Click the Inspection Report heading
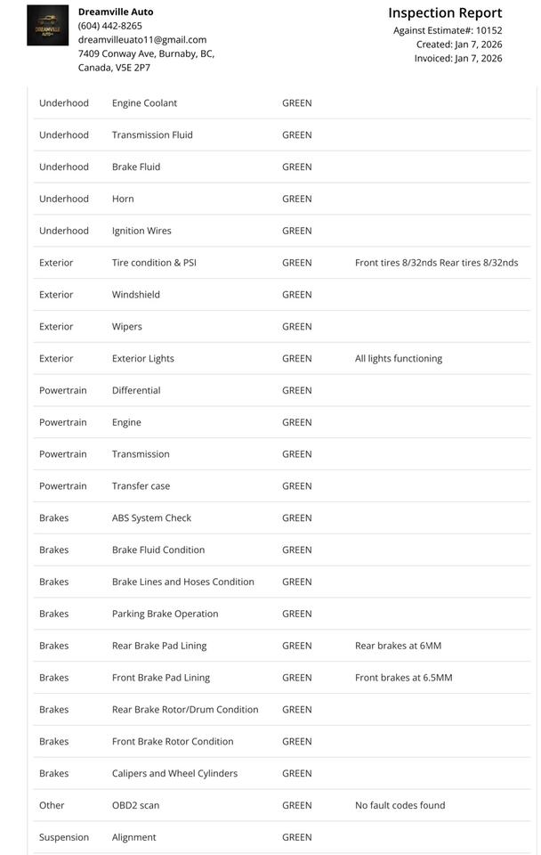This screenshot has width=541, height=855. coord(445,13)
